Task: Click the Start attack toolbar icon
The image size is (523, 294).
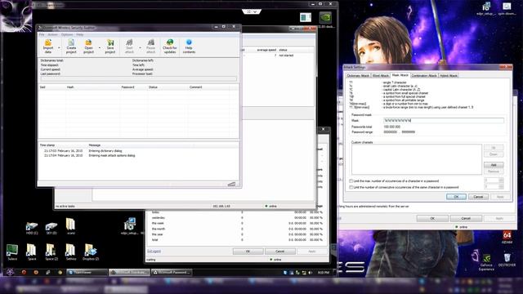Action: (129, 47)
